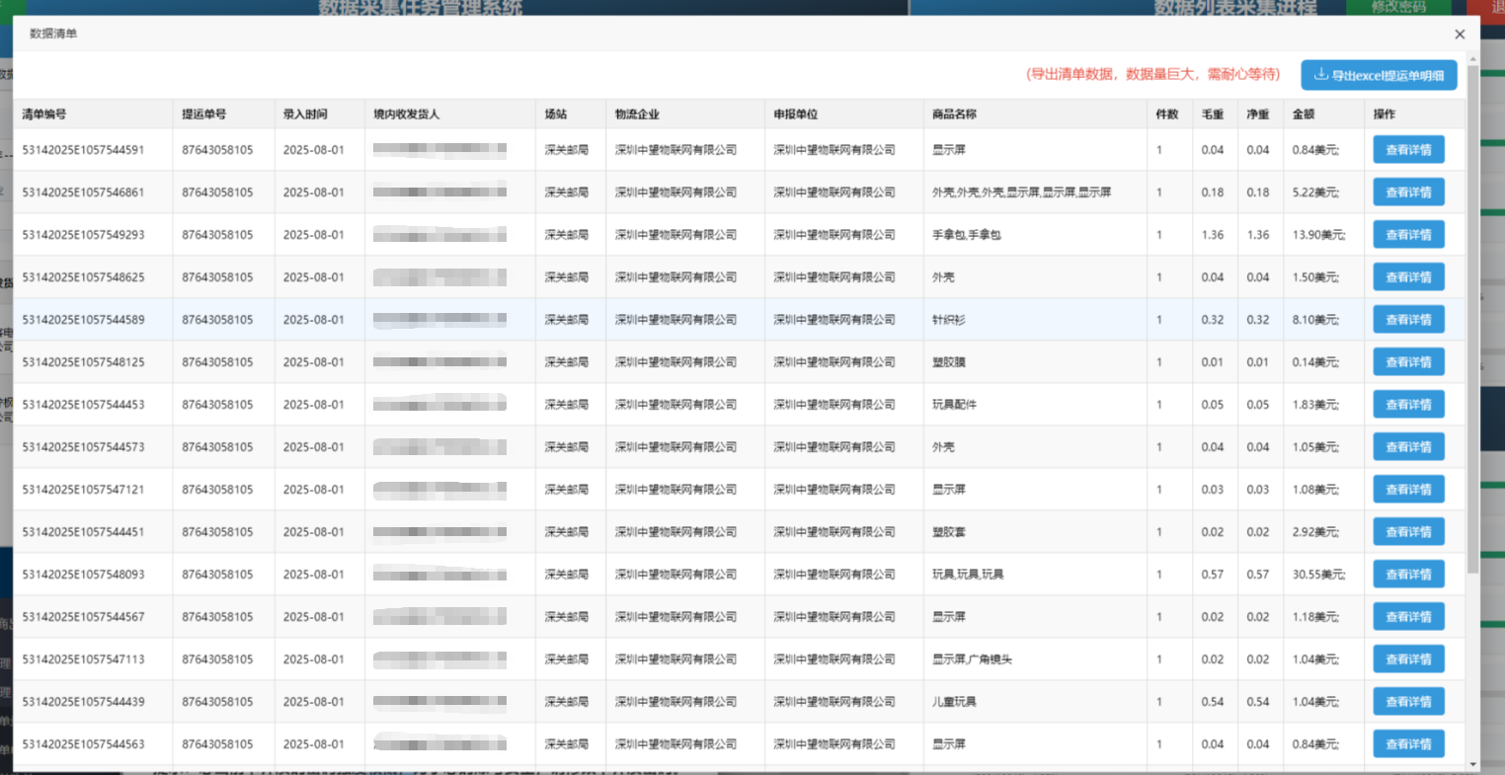This screenshot has width=1505, height=775.
Task: Click 修改密码 button behind the dialog
Action: [x=1398, y=7]
